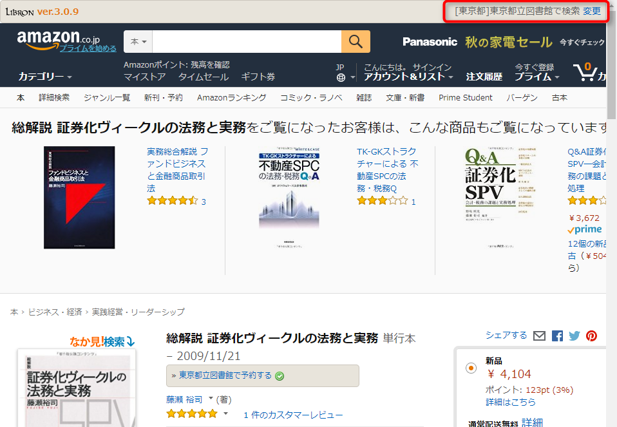This screenshot has height=427, width=617.
Task: Open the 詳細検索 tab
Action: click(x=54, y=98)
